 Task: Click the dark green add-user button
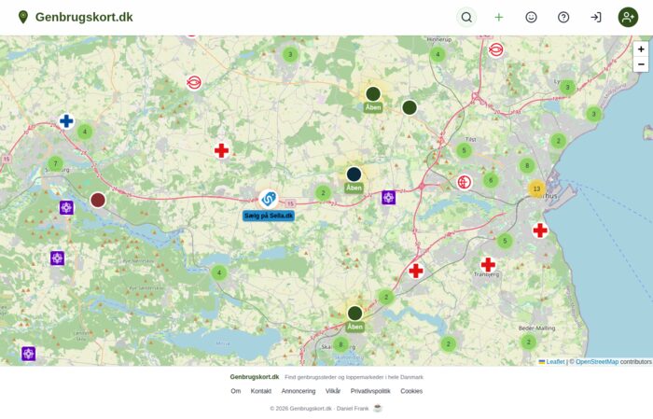628,17
